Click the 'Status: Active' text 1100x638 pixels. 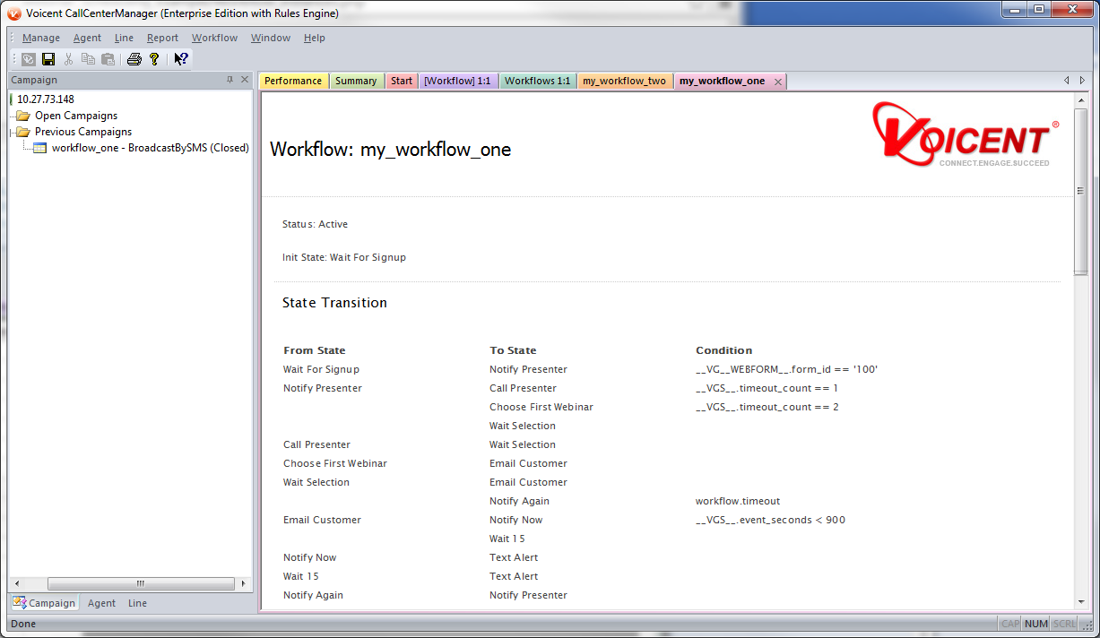315,224
